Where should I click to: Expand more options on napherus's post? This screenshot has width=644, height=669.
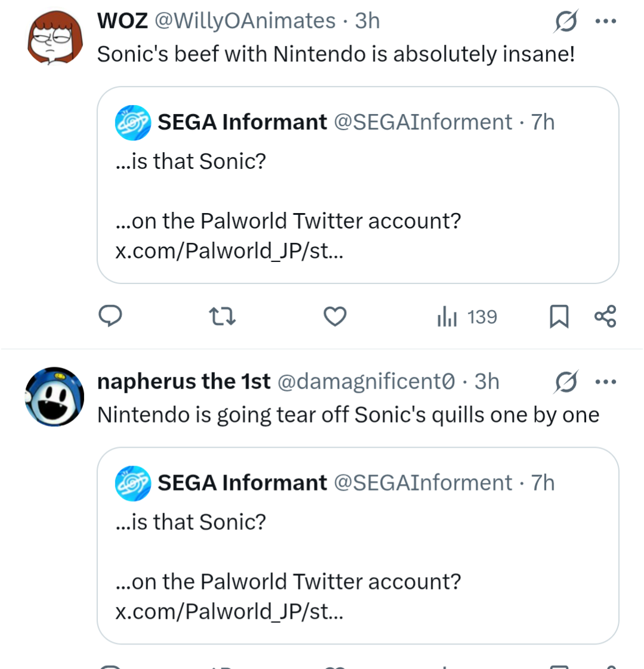(x=606, y=382)
